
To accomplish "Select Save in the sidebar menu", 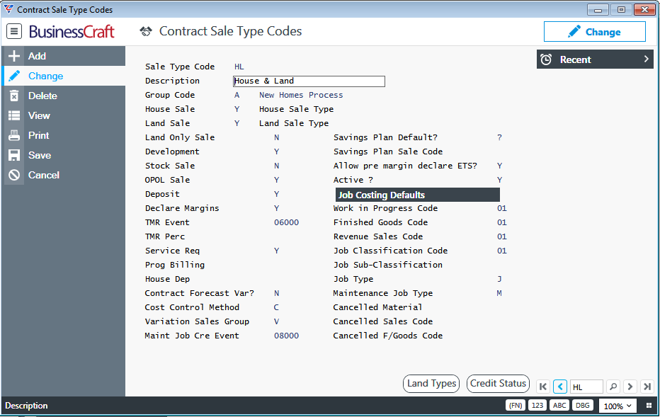I will [64, 155].
